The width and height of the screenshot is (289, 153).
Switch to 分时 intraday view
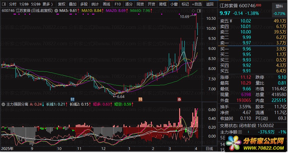tap(13, 4)
